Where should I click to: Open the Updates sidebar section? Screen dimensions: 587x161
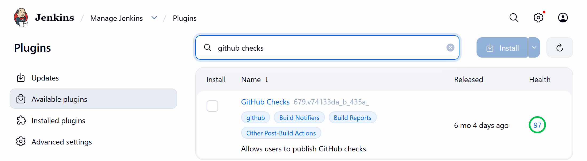point(93,78)
